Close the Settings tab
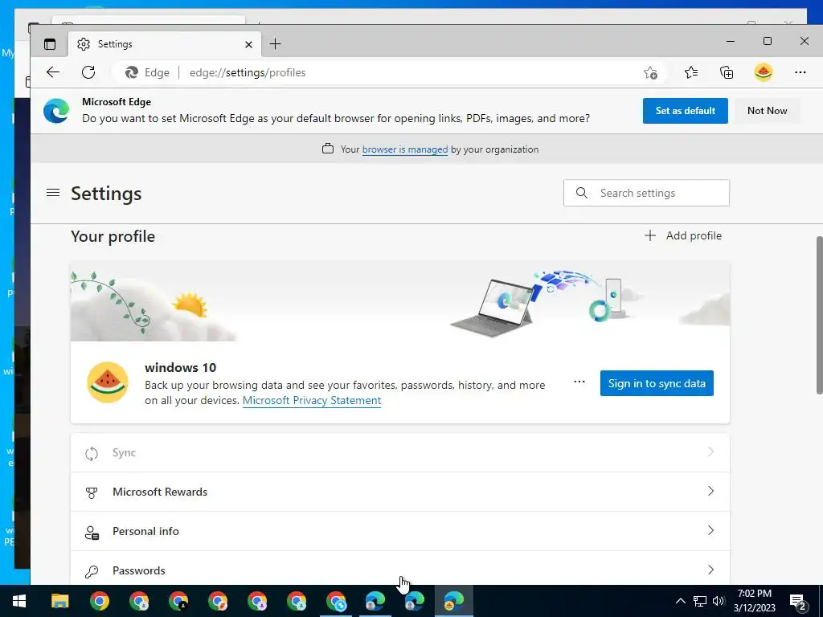823x617 pixels. click(x=249, y=45)
